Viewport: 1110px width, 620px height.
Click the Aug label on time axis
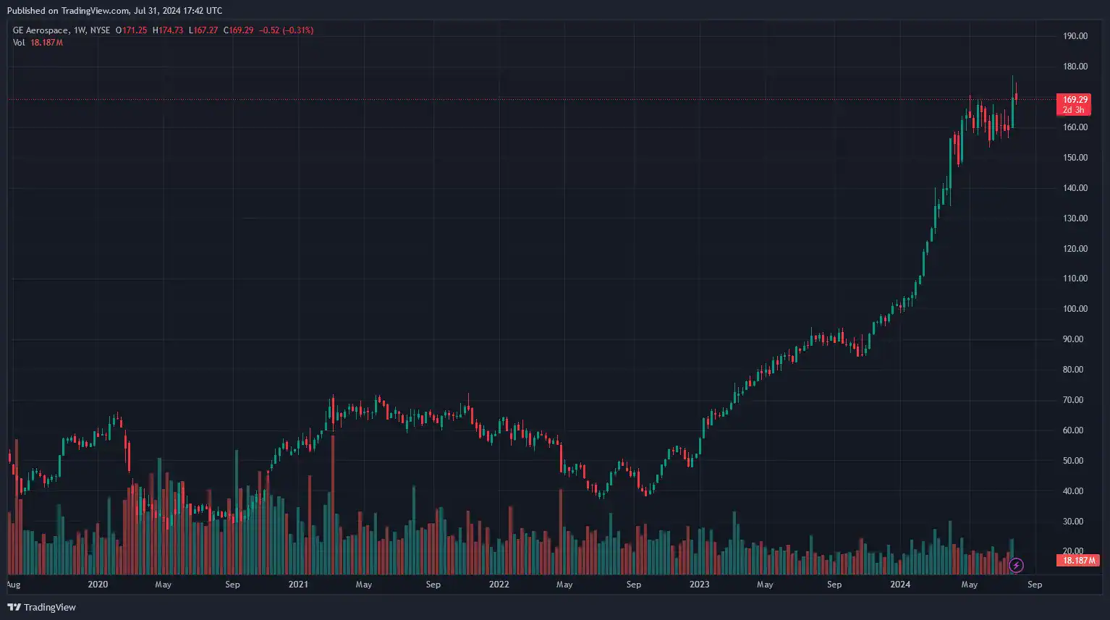13,585
